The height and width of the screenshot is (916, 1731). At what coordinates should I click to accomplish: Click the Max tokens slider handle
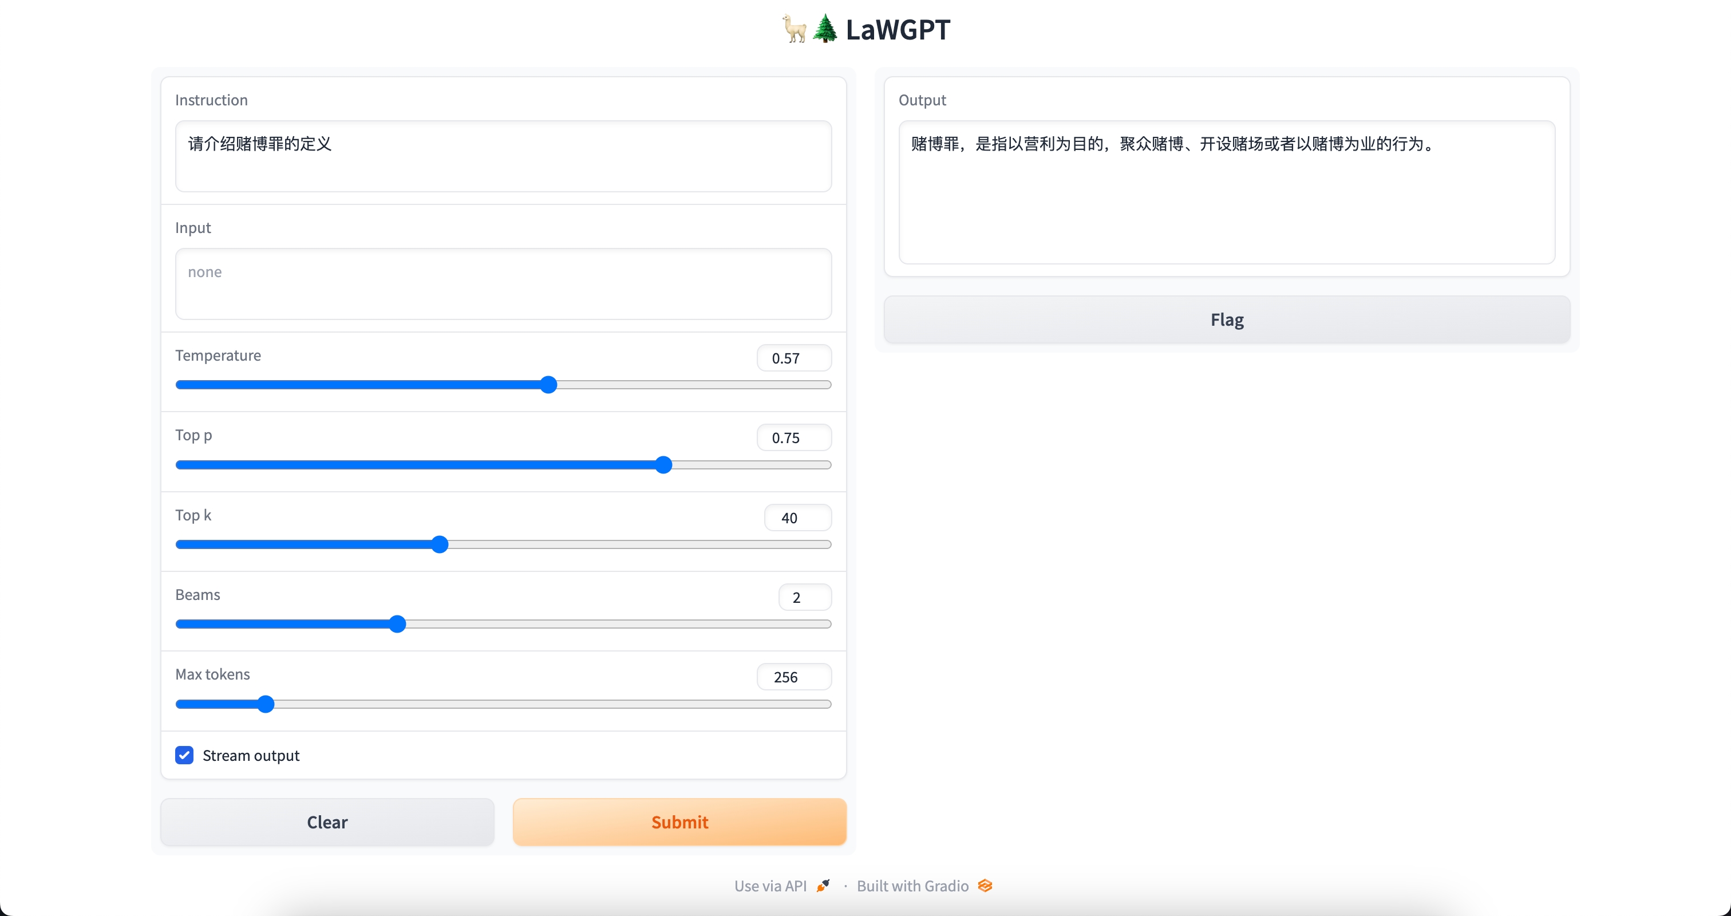[266, 704]
